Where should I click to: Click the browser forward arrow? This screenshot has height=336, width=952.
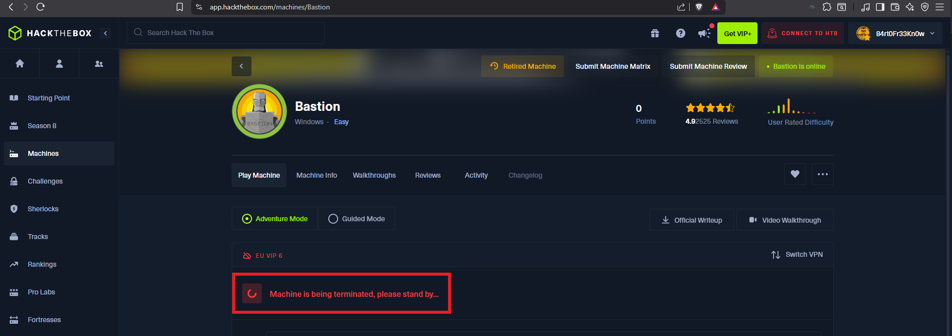point(25,7)
